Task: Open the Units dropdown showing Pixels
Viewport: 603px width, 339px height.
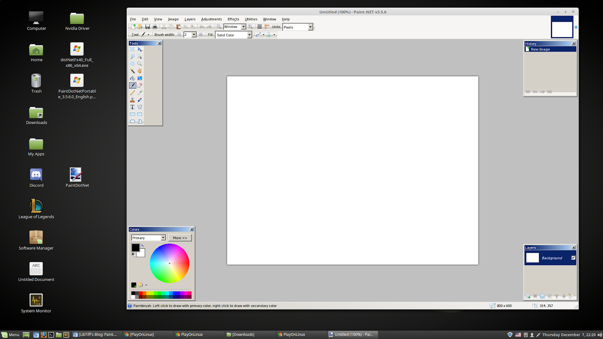Action: [x=310, y=27]
